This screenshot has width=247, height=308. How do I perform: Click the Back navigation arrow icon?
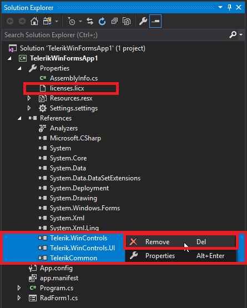pos(10,21)
